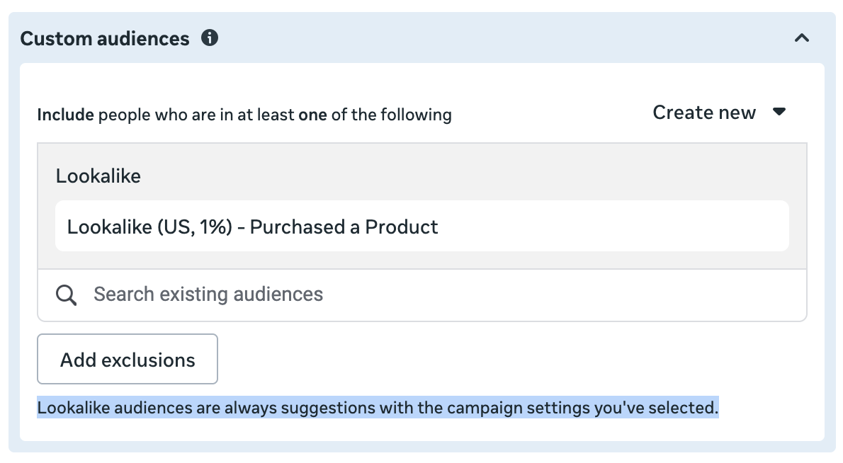Click the Lookalike group label
843x463 pixels.
pos(98,176)
